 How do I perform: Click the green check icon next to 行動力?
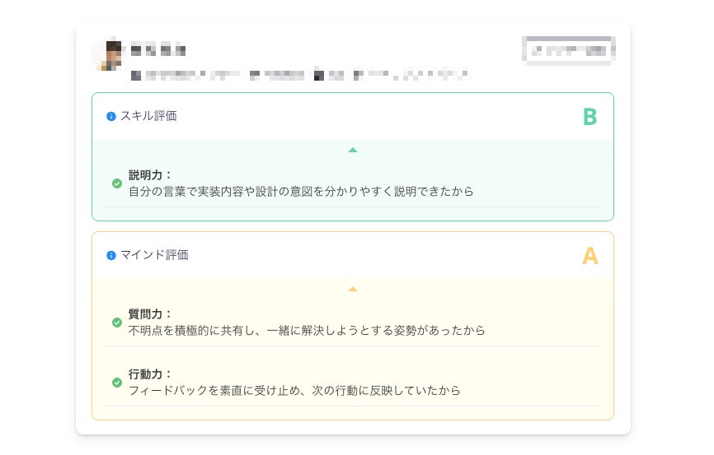tap(117, 383)
